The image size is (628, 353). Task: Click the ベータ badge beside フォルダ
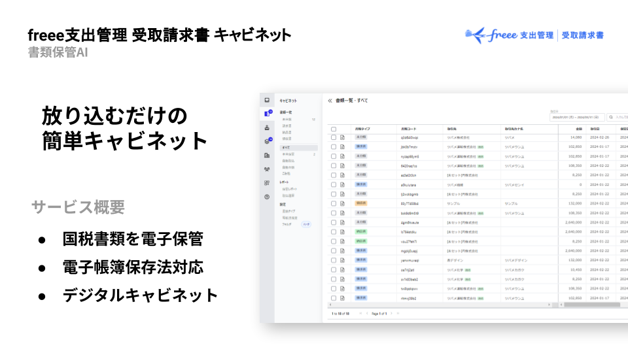(306, 224)
